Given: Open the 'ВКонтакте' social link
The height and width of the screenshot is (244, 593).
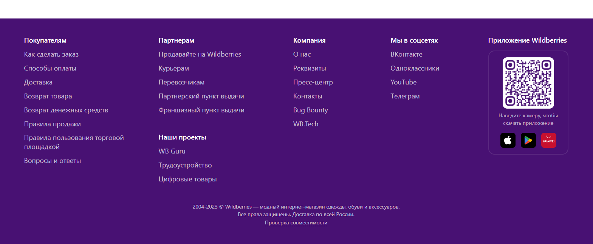Looking at the screenshot, I should tap(406, 54).
